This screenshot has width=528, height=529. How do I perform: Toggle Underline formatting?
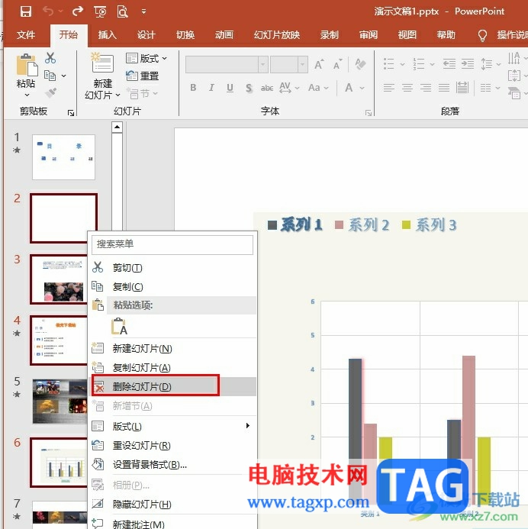pos(230,88)
